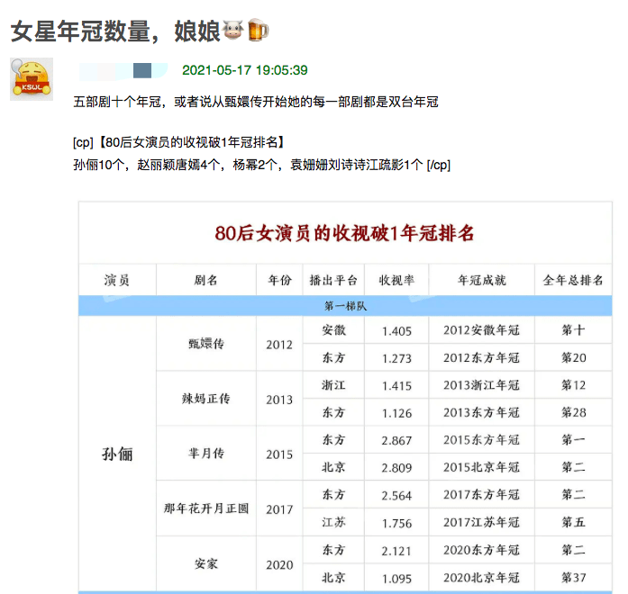Image resolution: width=628 pixels, height=594 pixels.
Task: Click the rating value 1.273
Action: coord(396,358)
